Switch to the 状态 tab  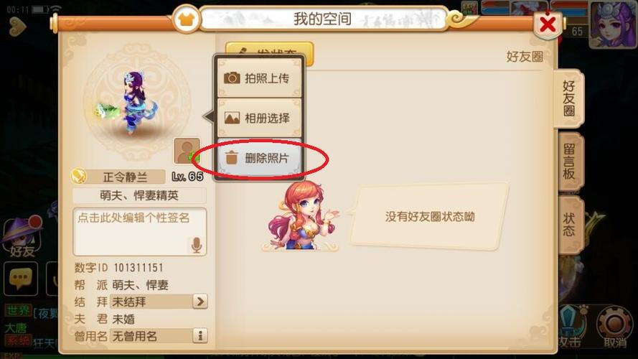tap(569, 224)
